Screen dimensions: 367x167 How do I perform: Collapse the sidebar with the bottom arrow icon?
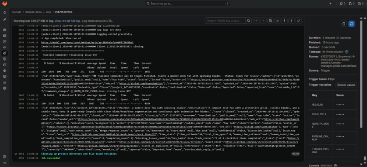[x=5, y=163]
